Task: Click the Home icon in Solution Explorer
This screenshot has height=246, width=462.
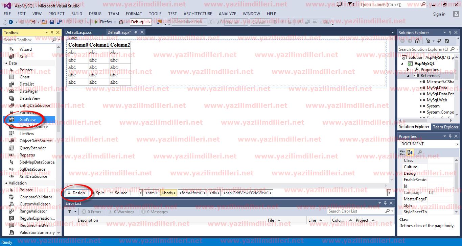Action: (x=417, y=41)
